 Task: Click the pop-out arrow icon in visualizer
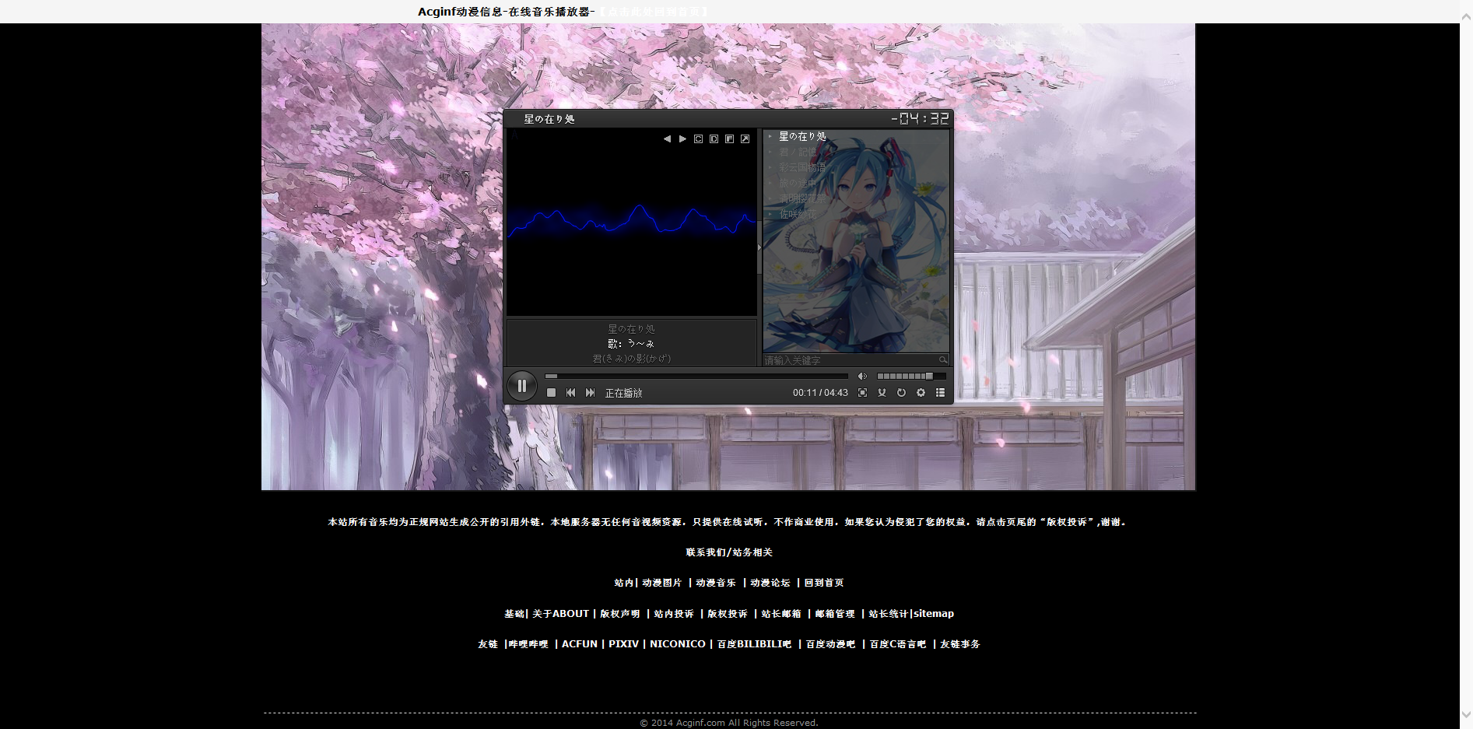coord(745,139)
